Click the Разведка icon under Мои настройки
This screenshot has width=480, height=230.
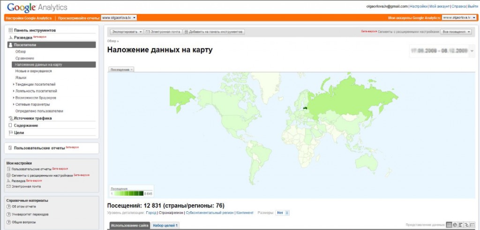point(8,181)
